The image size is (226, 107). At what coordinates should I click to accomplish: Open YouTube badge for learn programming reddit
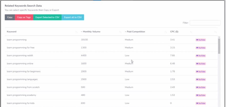coord(201,56)
